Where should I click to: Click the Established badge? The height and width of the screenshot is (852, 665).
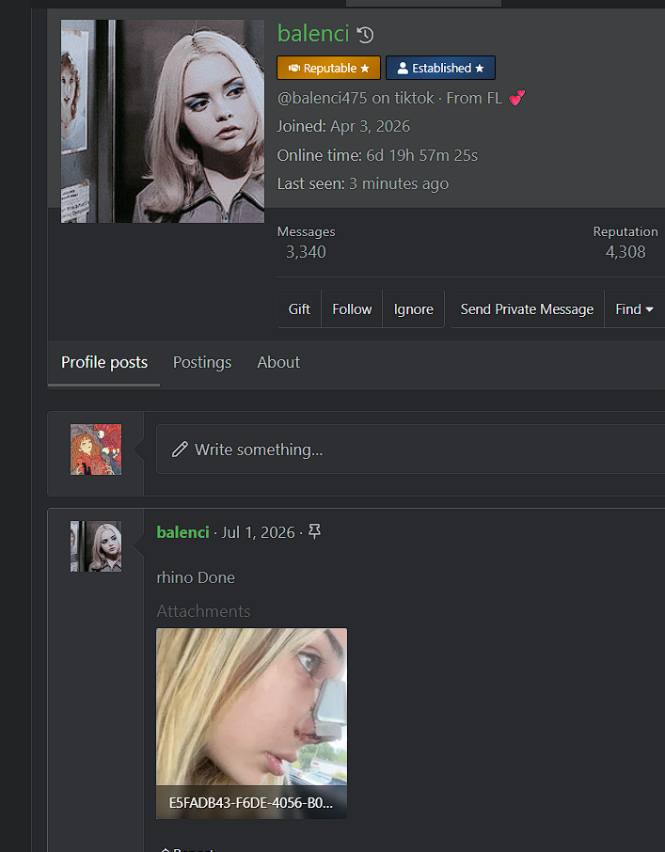440,68
